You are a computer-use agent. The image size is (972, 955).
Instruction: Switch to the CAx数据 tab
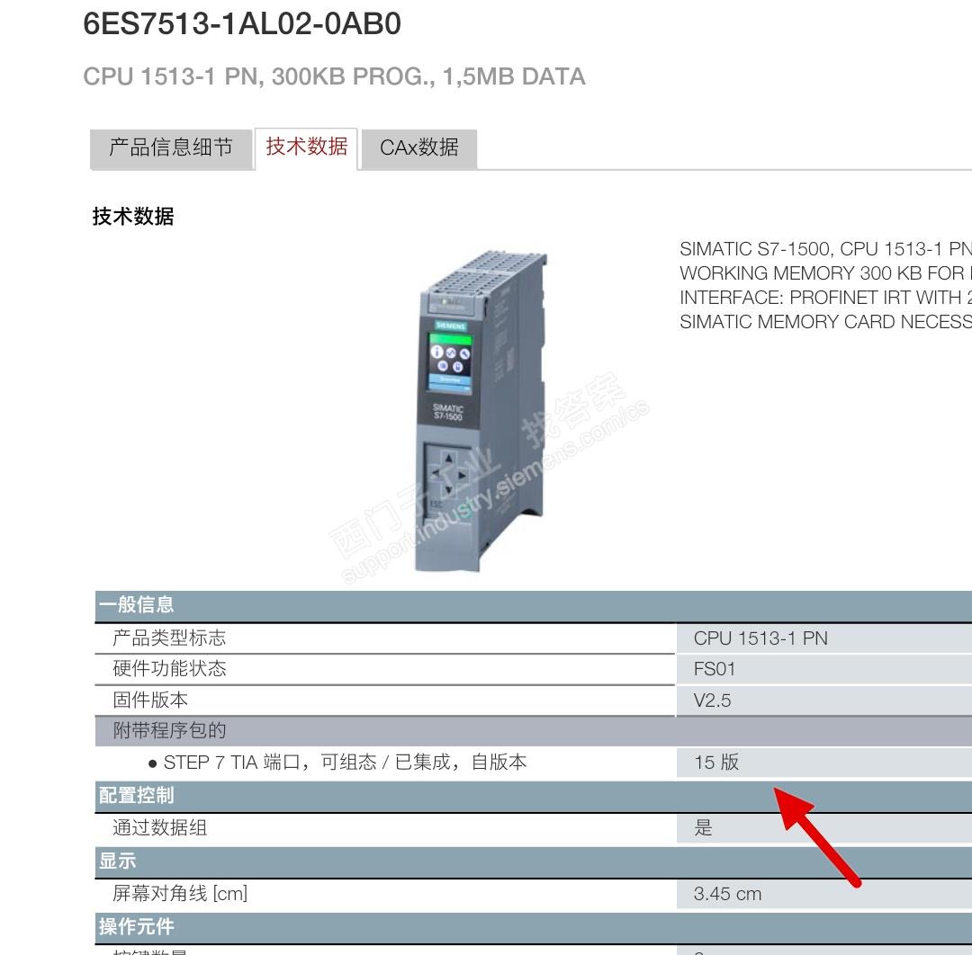tap(419, 148)
